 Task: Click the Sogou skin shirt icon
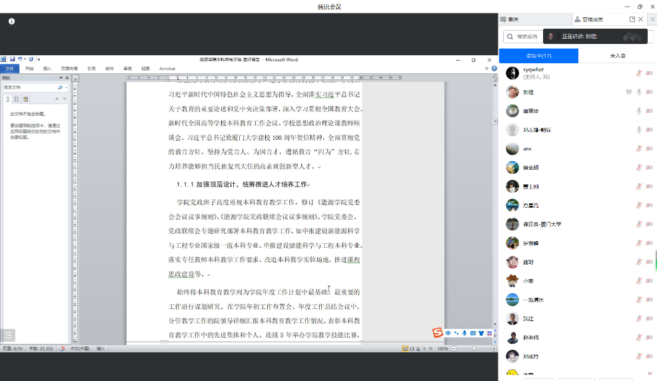pyautogui.click(x=481, y=332)
